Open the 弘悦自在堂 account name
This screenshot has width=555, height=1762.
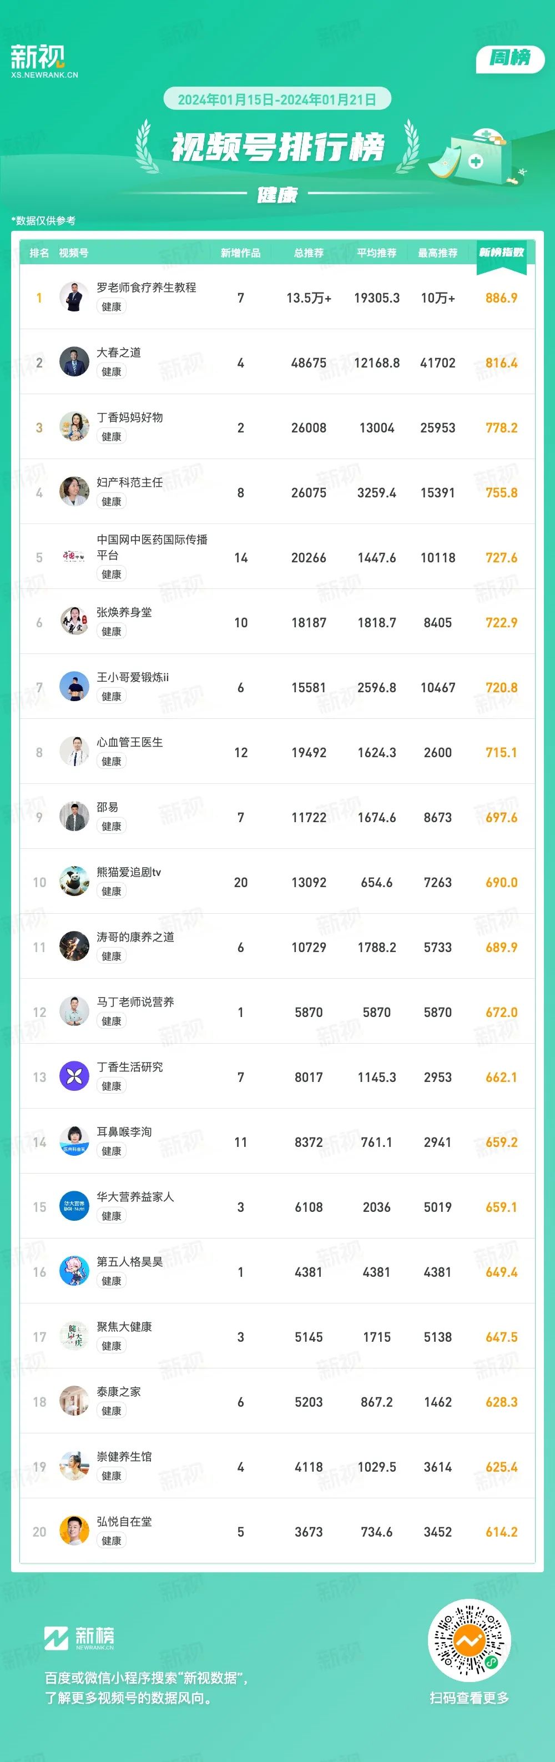(124, 1521)
